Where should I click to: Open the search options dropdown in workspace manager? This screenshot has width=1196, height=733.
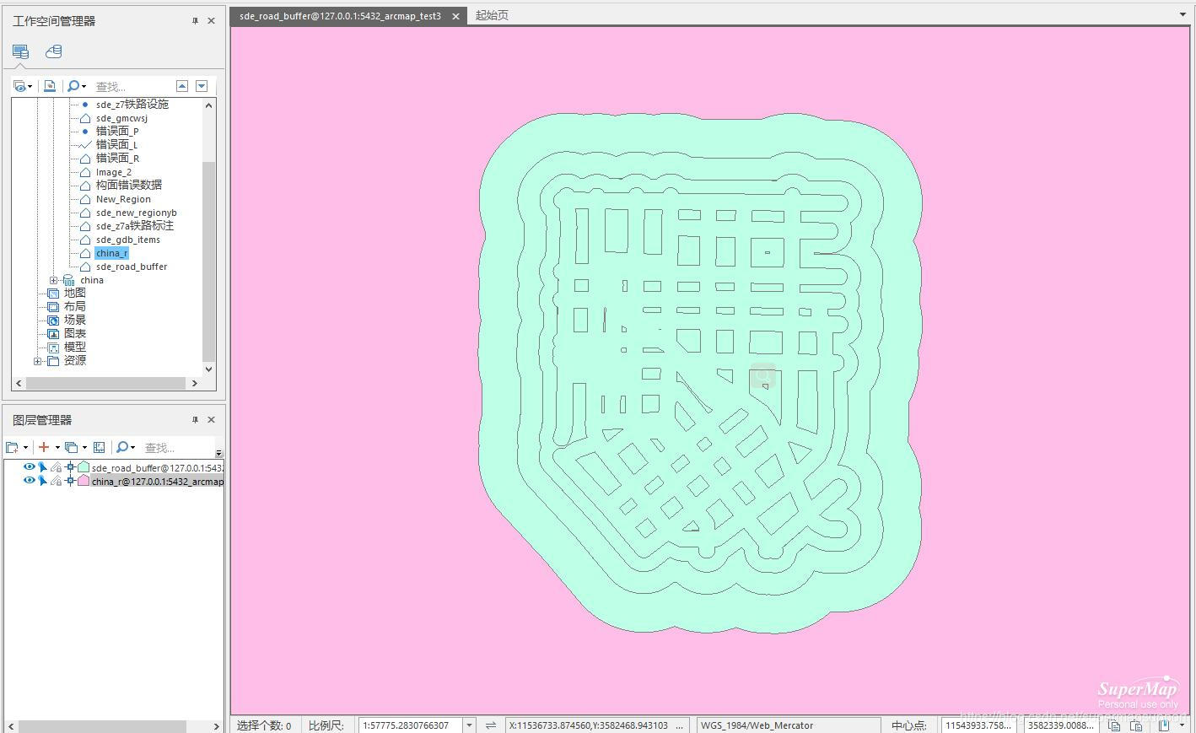pyautogui.click(x=84, y=87)
